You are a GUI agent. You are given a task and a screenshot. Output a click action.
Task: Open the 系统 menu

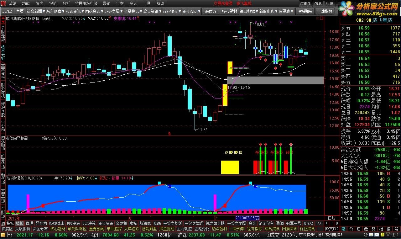(13, 4)
